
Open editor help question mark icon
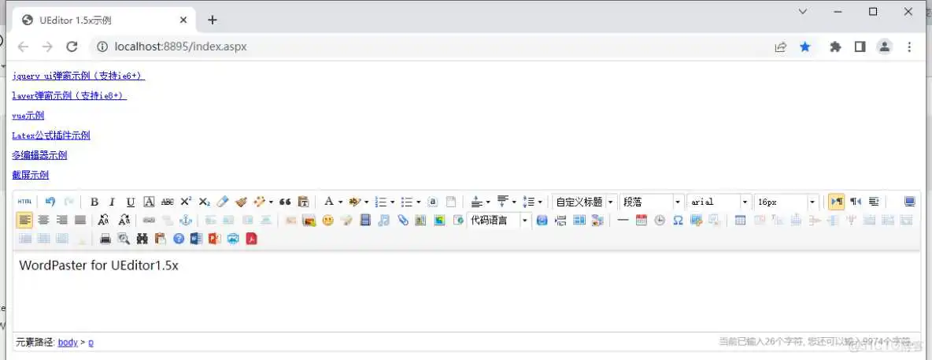pyautogui.click(x=179, y=239)
